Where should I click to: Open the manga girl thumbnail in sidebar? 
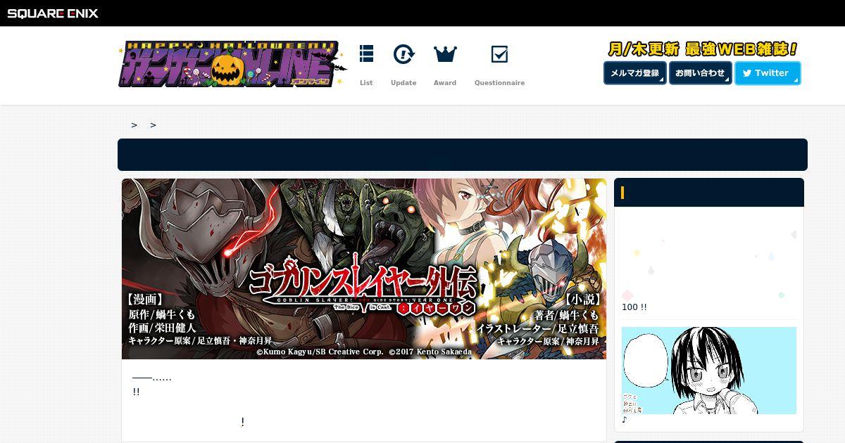coord(709,371)
